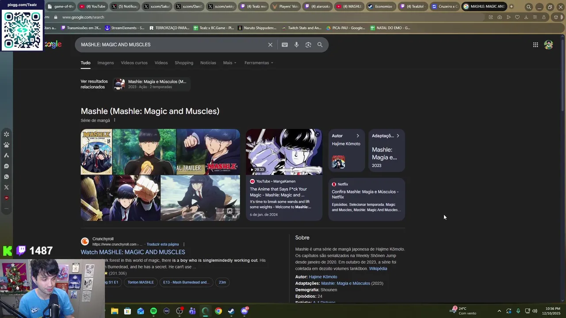Switch to the Players' Voice browser tab

point(286,7)
